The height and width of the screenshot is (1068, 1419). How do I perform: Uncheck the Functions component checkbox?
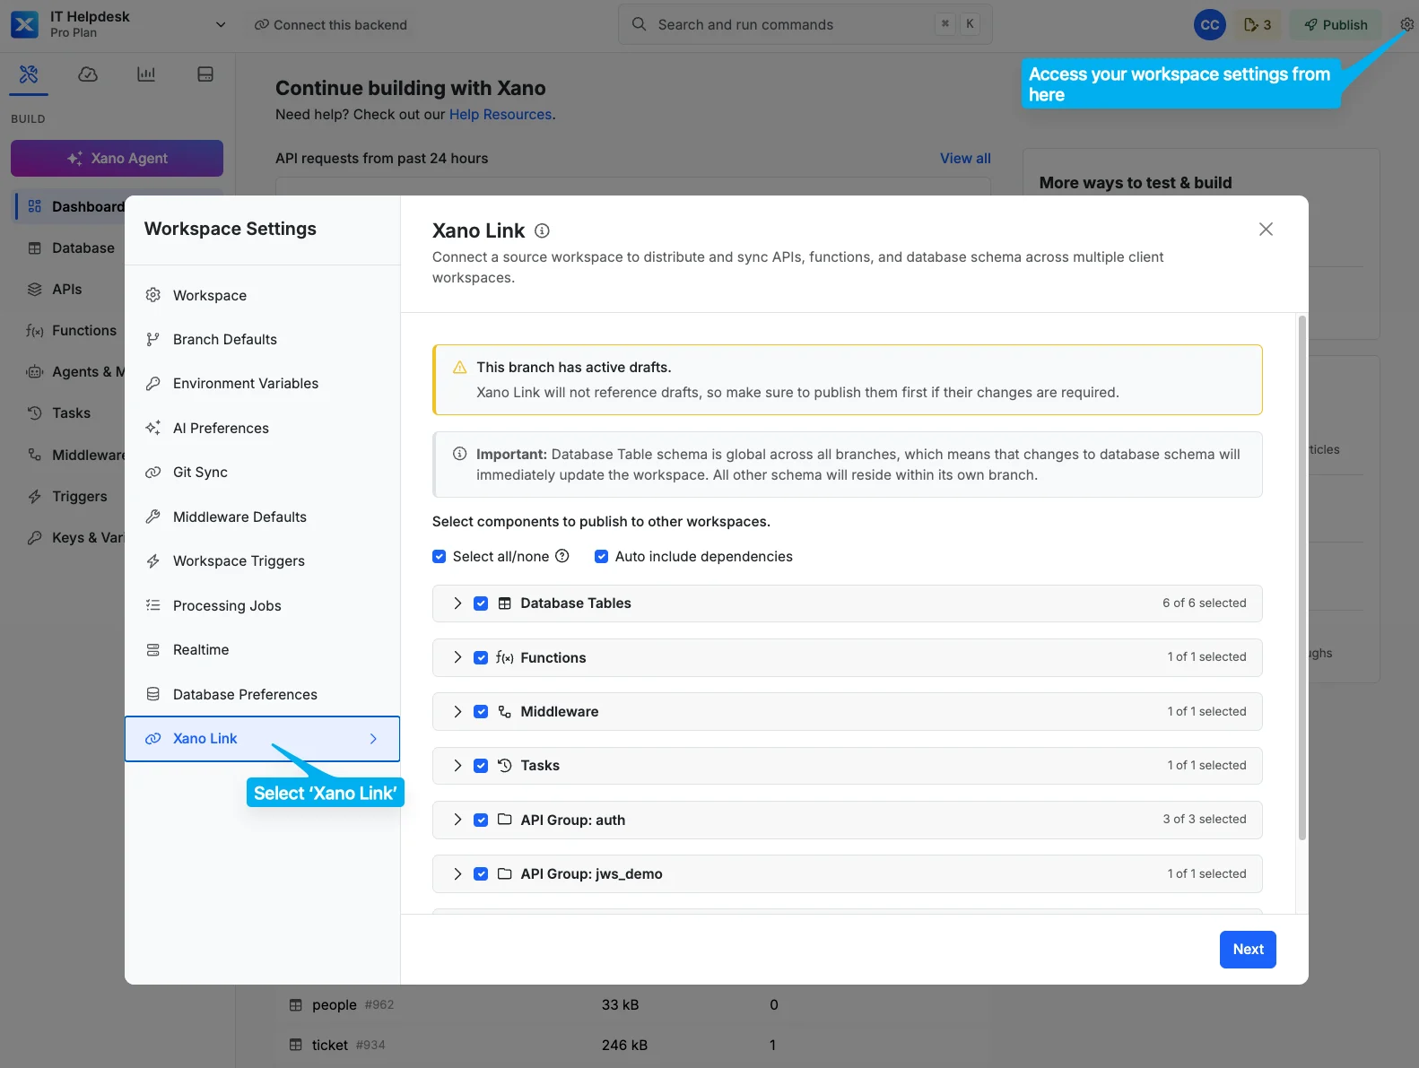pos(481,657)
